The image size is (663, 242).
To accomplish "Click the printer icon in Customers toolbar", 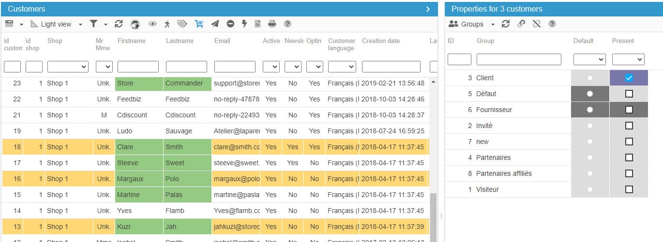I will coord(272,24).
